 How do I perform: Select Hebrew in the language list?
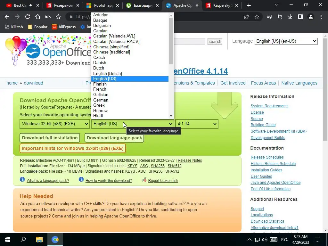click(130, 111)
